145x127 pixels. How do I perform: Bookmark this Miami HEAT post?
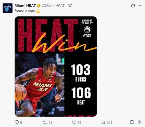click(x=132, y=122)
